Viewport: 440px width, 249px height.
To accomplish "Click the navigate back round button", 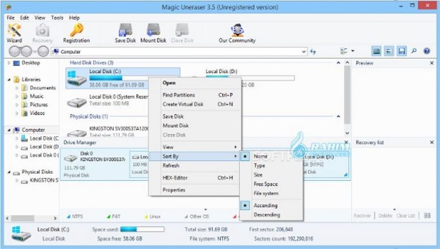I will click(15, 52).
